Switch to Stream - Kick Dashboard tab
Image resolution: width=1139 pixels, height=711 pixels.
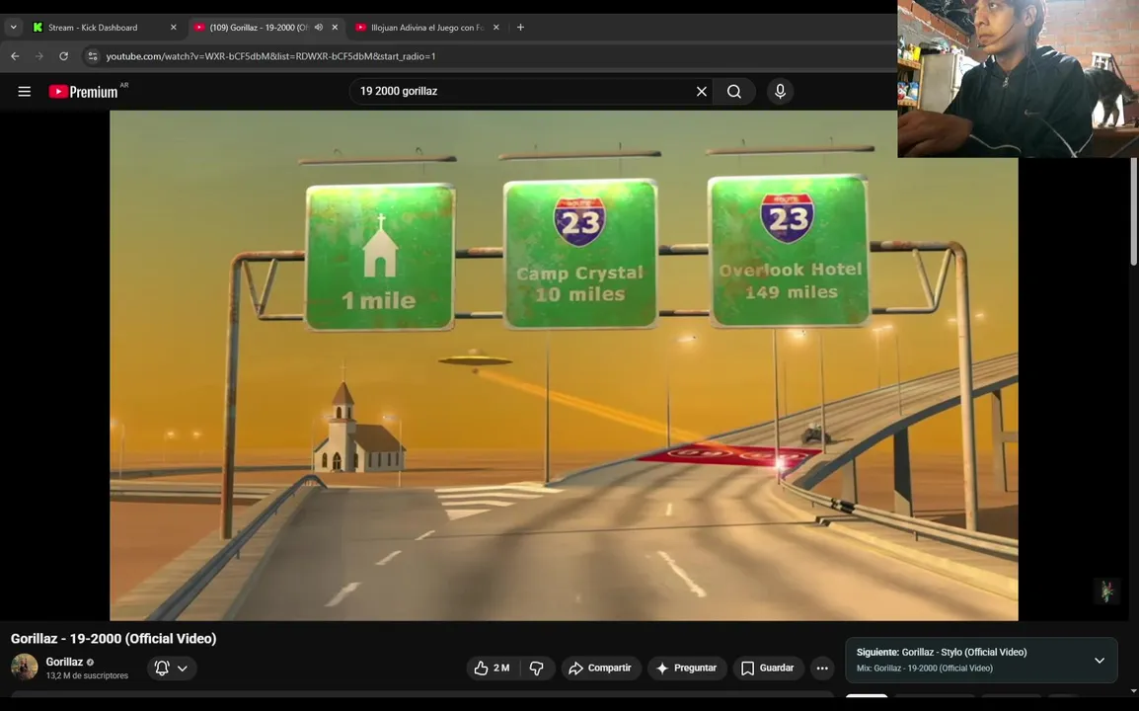click(x=93, y=28)
